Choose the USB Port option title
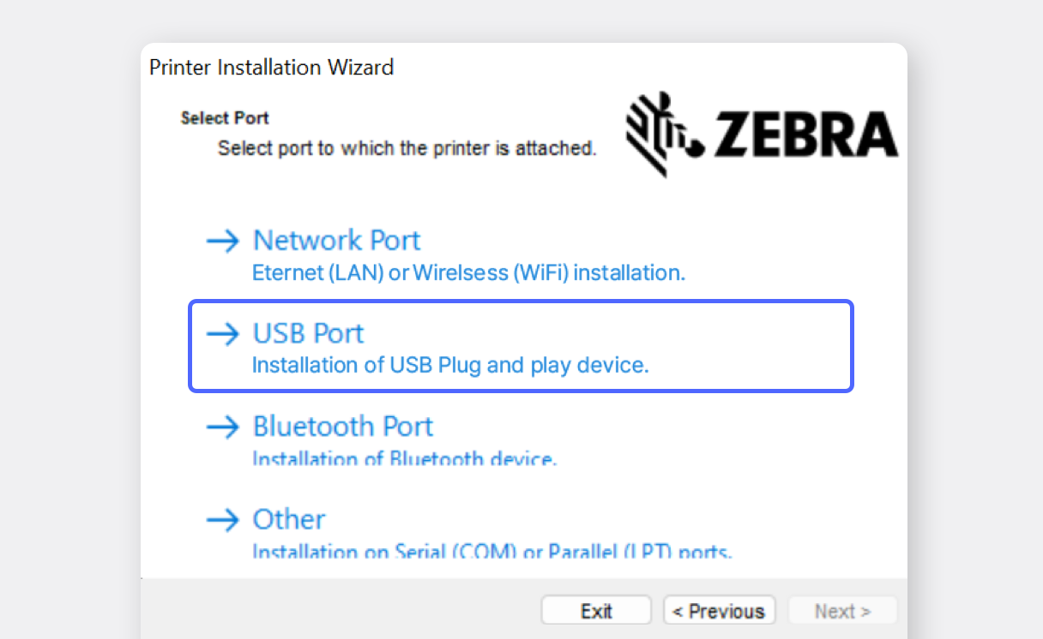Screen dimensions: 1043x639 click(308, 333)
